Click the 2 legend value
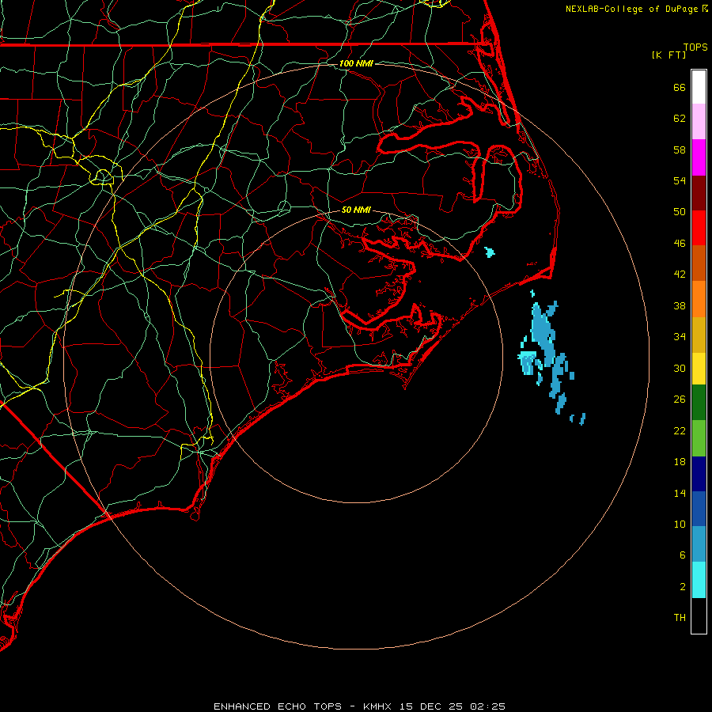The image size is (712, 712). pyautogui.click(x=683, y=587)
